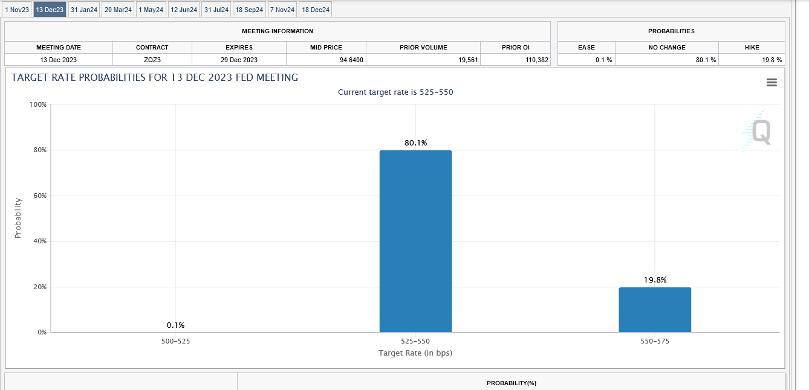Select the 1 May24 meeting tab
The image size is (809, 390).
coord(151,10)
